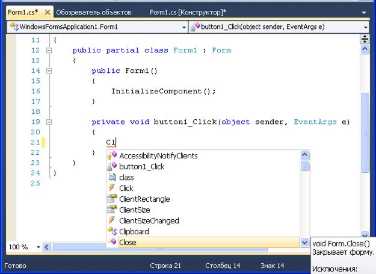Click the EventArgs type in line 19
This screenshot has width=376, height=274.
click(x=315, y=122)
